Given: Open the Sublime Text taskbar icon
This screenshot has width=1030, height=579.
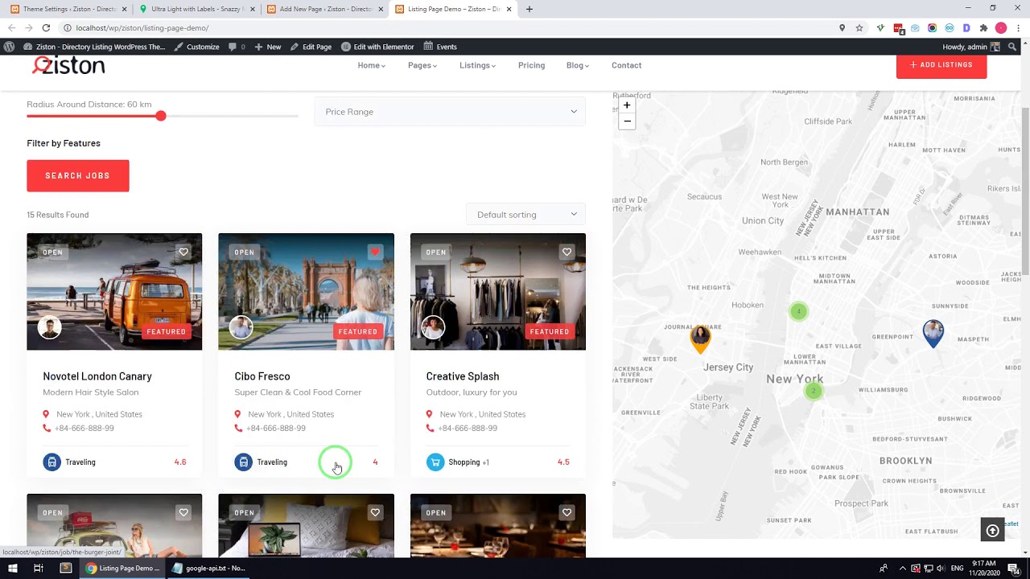Looking at the screenshot, I should tap(66, 569).
